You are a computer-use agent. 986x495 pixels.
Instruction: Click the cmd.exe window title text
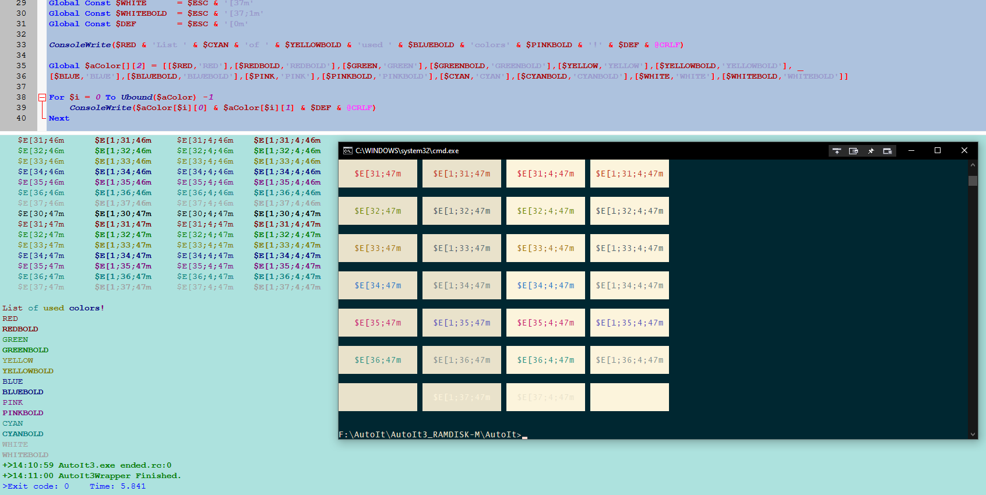(407, 151)
